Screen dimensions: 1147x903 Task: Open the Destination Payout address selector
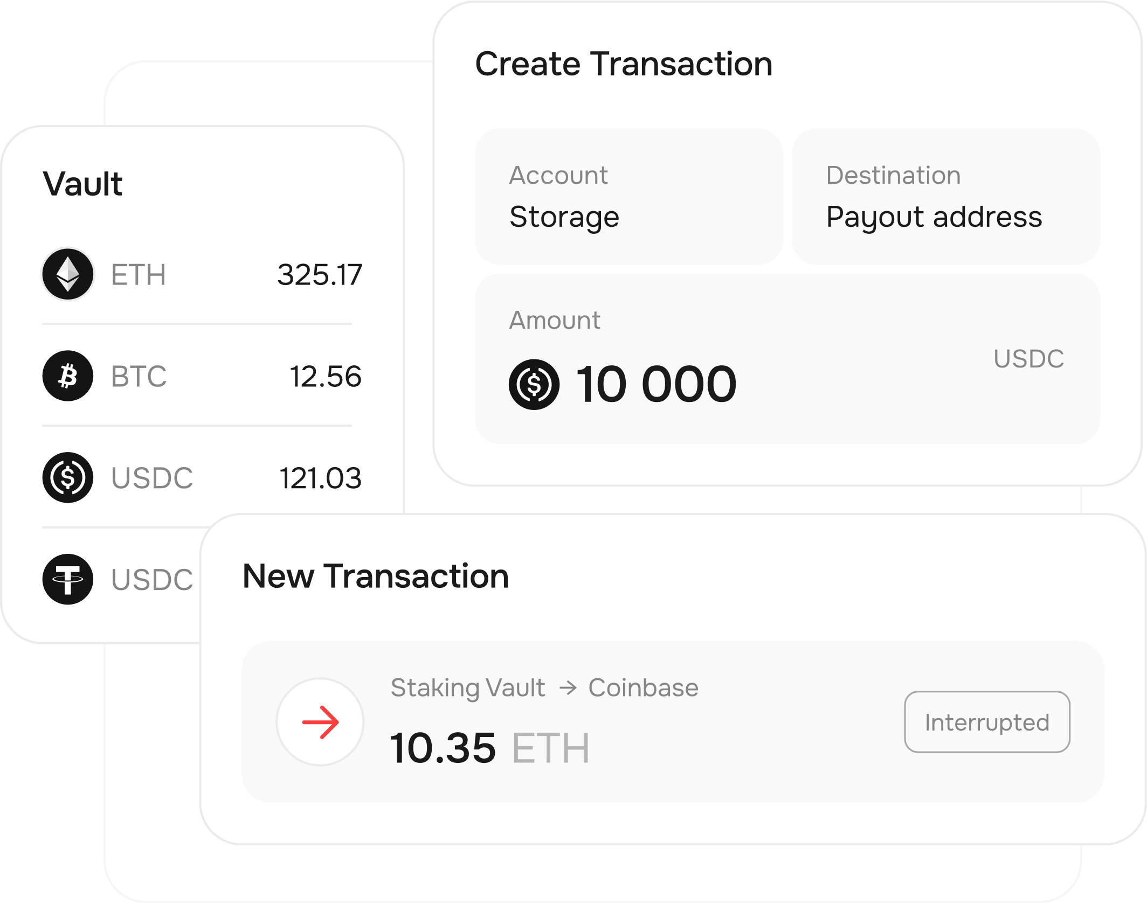tap(946, 197)
